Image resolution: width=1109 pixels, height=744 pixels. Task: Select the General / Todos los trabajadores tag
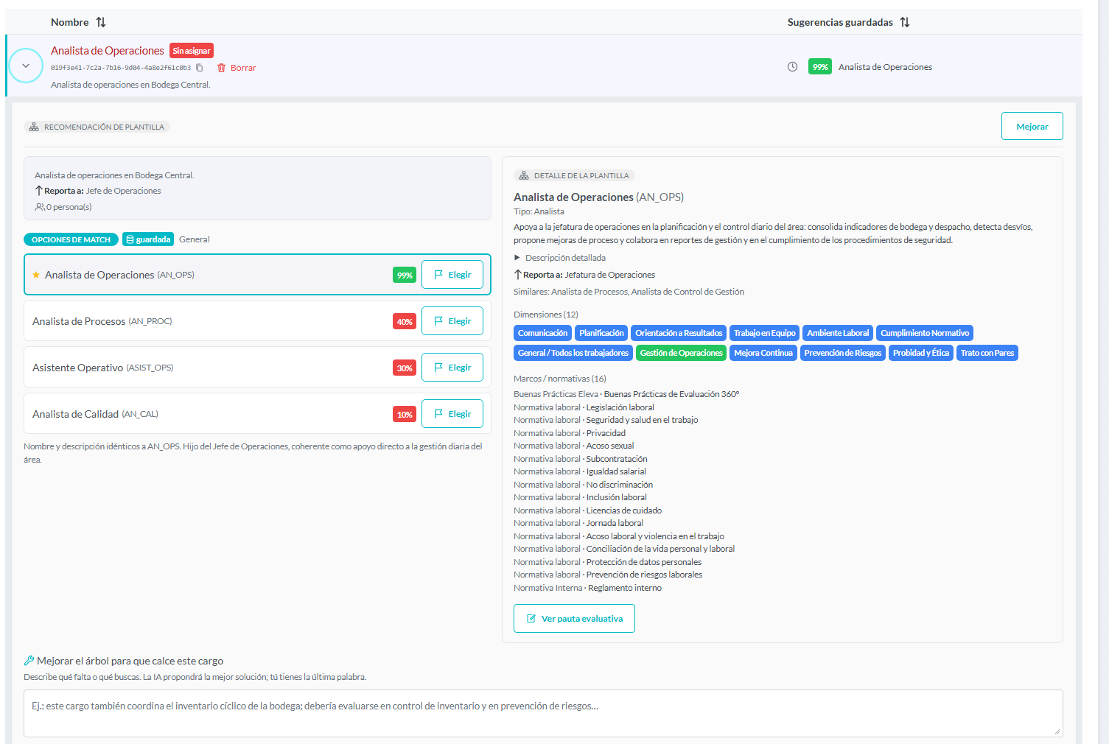tap(573, 353)
